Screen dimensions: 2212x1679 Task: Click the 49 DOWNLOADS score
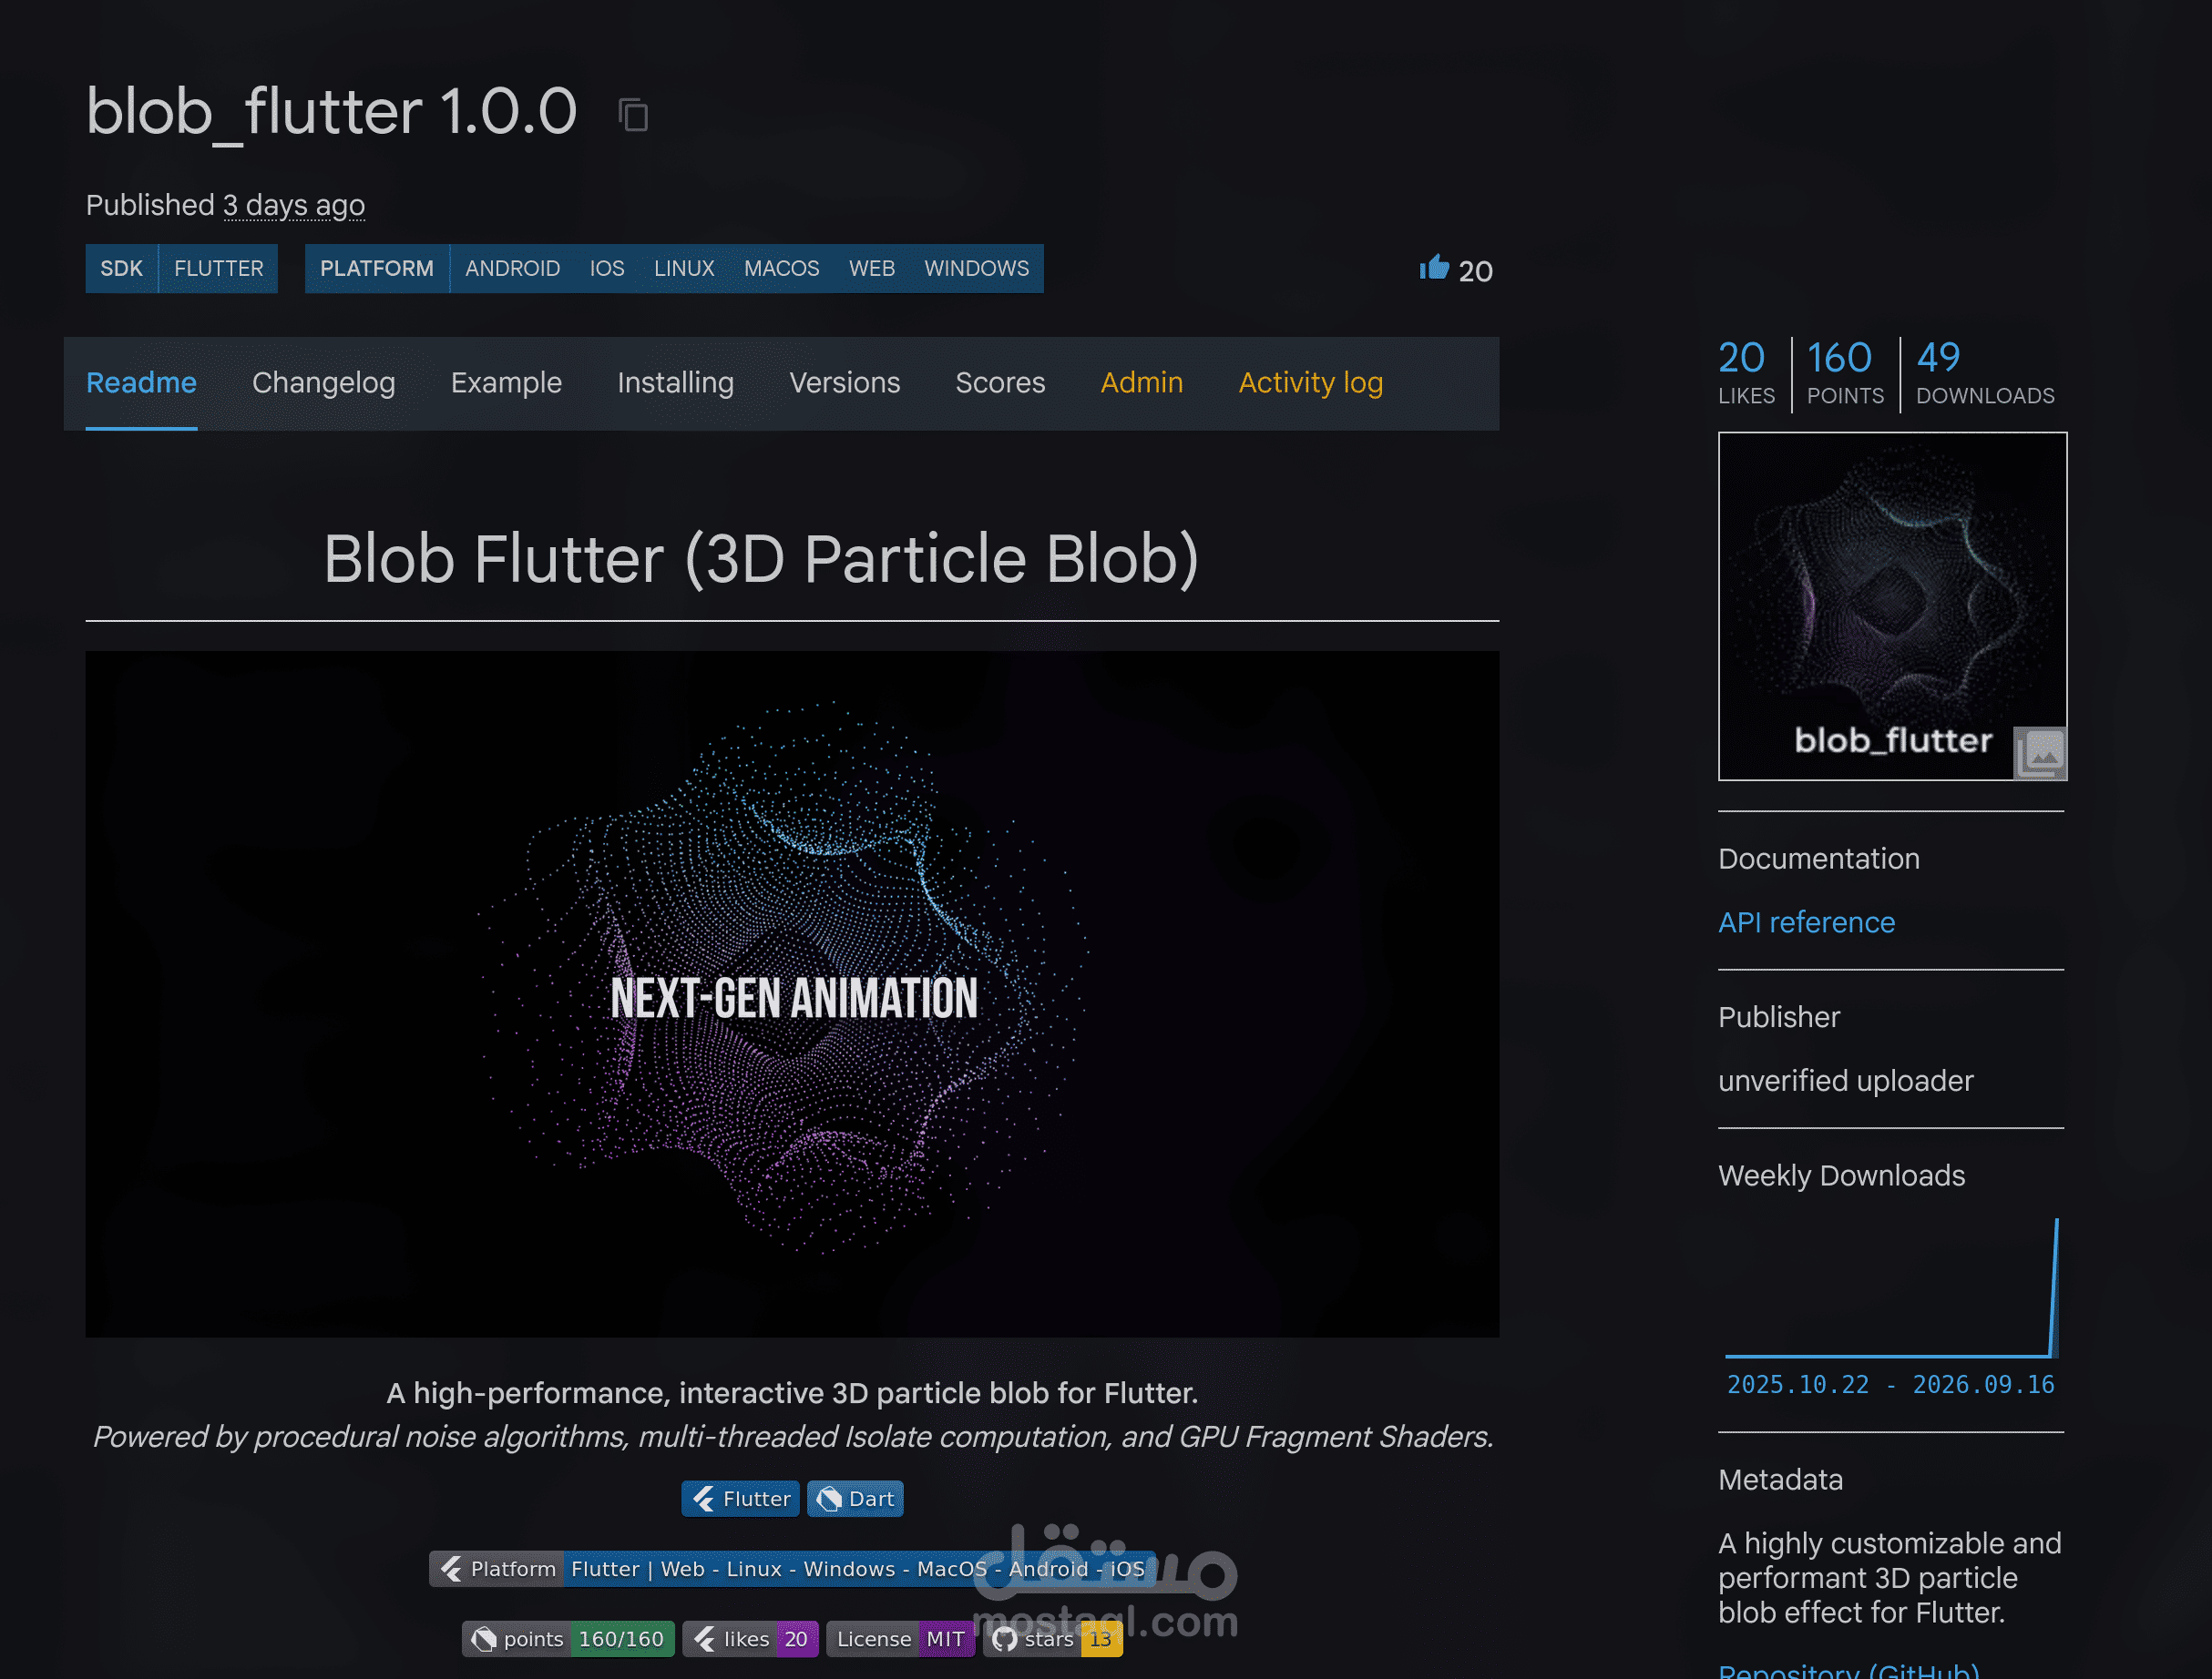[x=1985, y=372]
